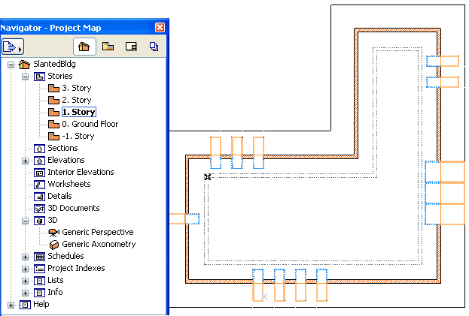The image size is (469, 316).
Task: Click the Schedules table icon
Action: tap(39, 257)
